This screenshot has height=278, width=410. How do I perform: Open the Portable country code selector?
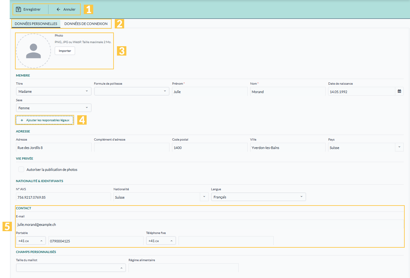(x=31, y=241)
